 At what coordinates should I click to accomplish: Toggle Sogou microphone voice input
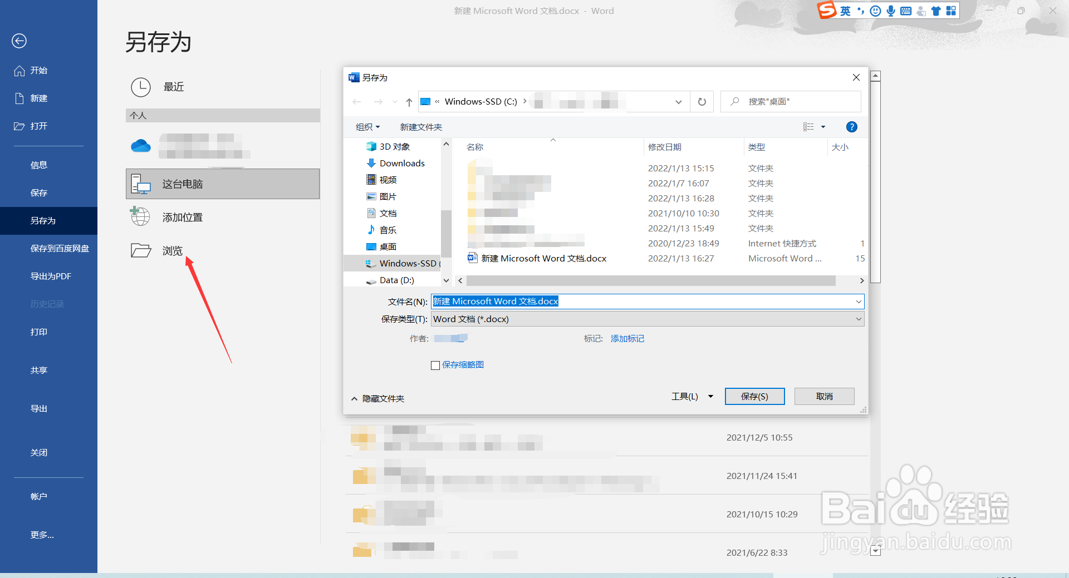tap(891, 11)
